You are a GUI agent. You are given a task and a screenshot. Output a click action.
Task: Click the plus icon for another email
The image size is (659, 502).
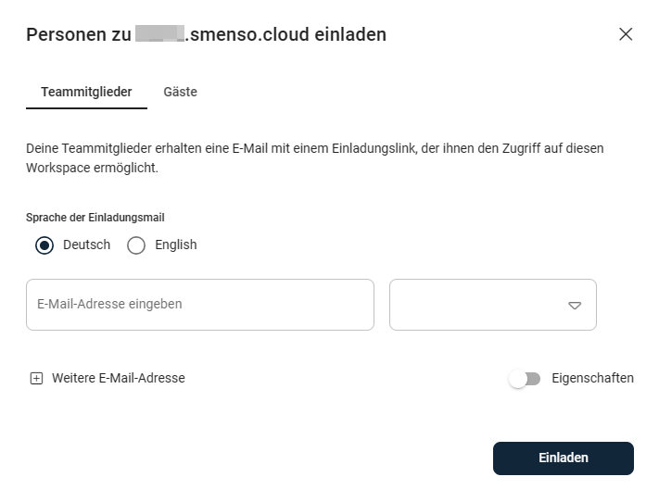(x=37, y=378)
